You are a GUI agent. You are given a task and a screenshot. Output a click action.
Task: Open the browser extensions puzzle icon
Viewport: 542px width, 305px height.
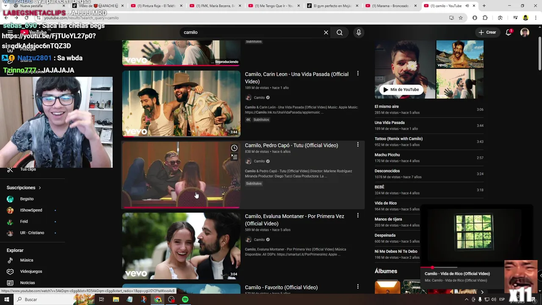485,18
